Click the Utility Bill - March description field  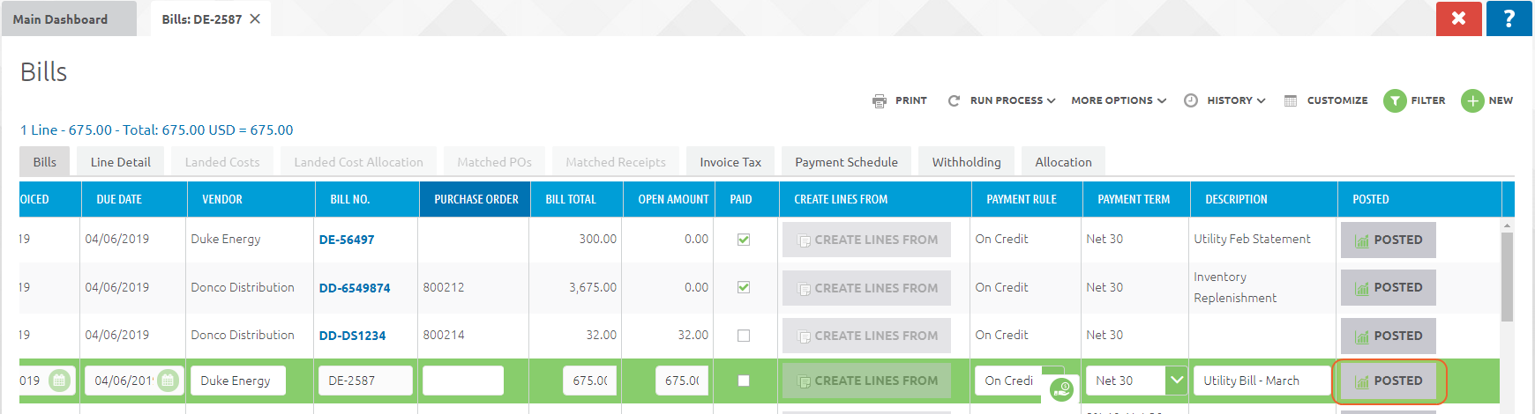(x=1260, y=381)
